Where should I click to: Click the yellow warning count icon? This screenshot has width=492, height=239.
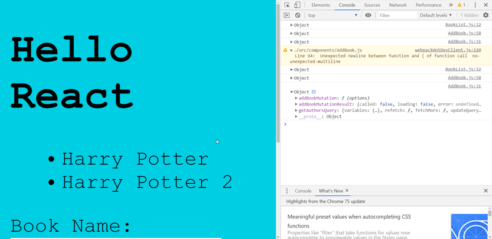461,5
